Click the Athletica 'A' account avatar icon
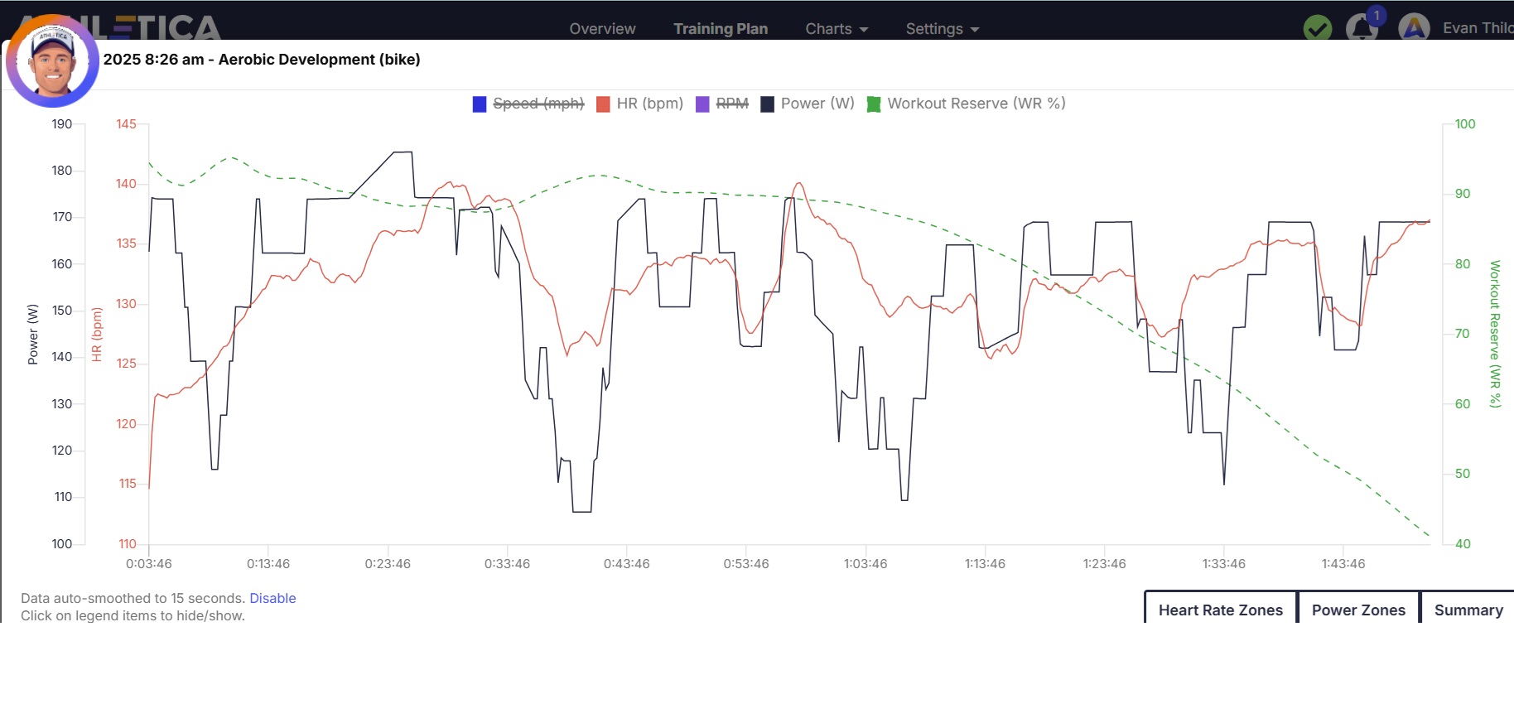1514x728 pixels. [1414, 28]
